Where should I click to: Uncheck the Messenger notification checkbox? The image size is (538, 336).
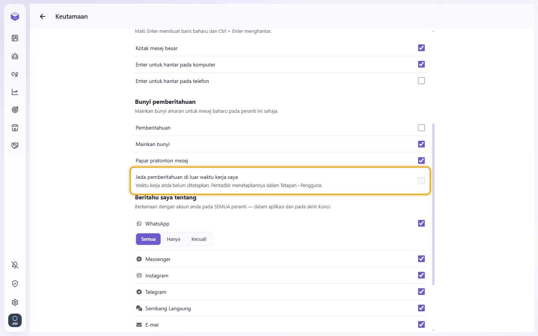pos(421,259)
